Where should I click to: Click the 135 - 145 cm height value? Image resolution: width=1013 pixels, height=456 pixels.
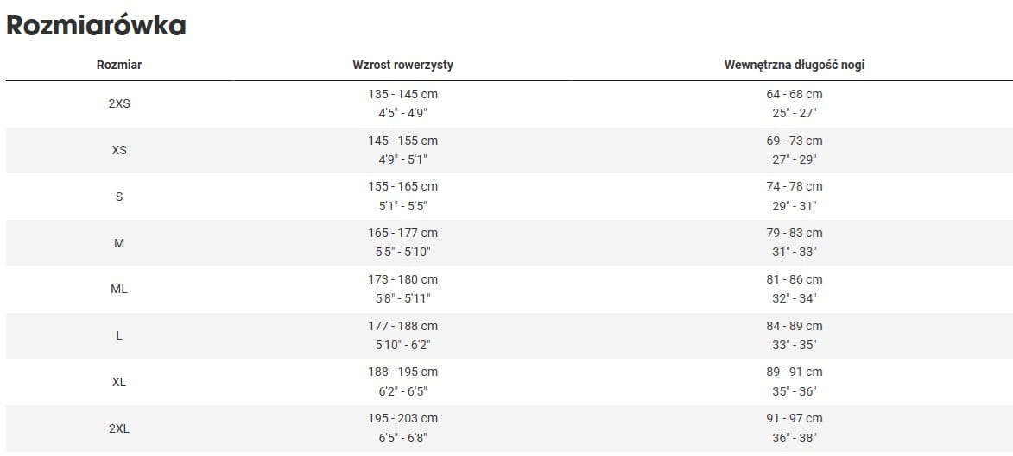[x=402, y=94]
